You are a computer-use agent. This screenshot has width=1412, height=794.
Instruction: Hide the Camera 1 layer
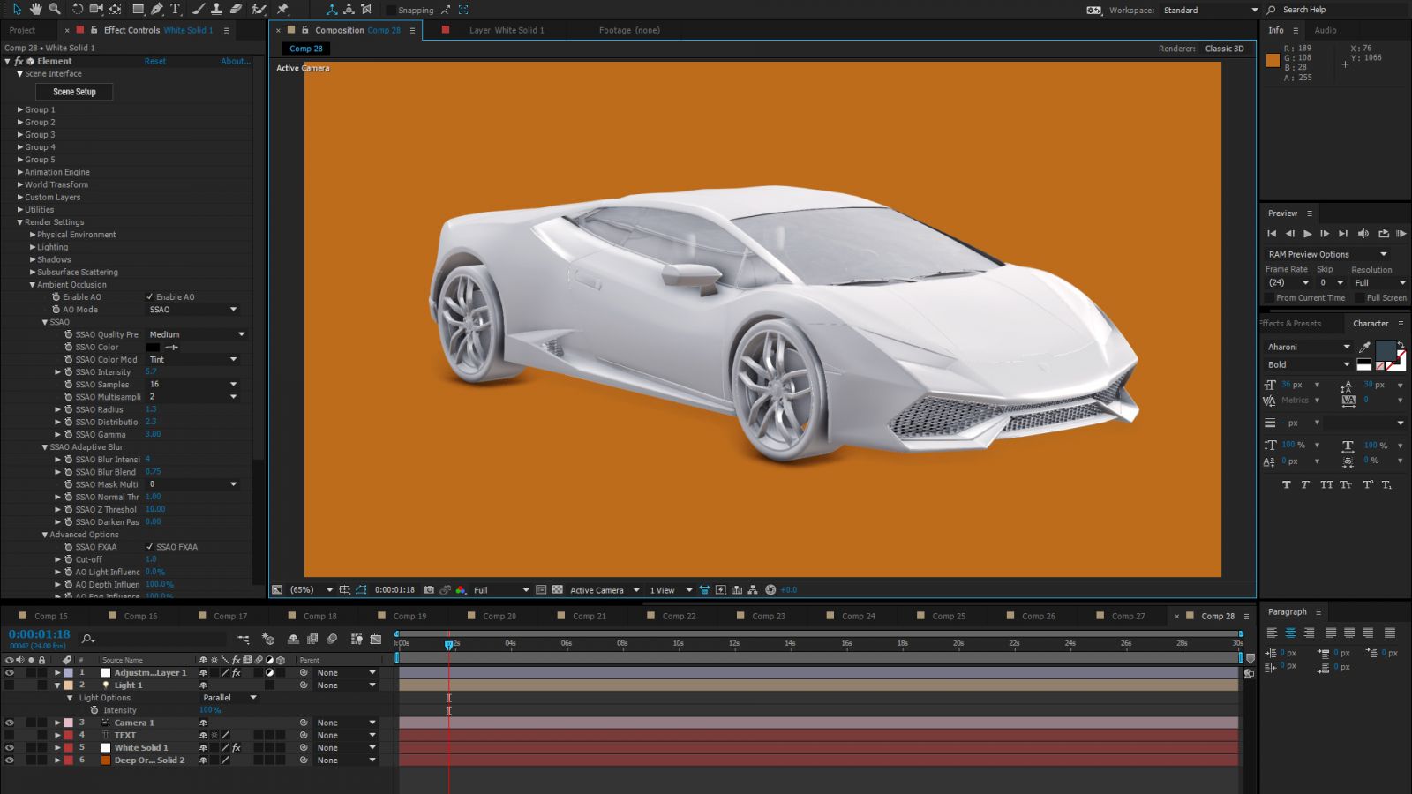9,722
